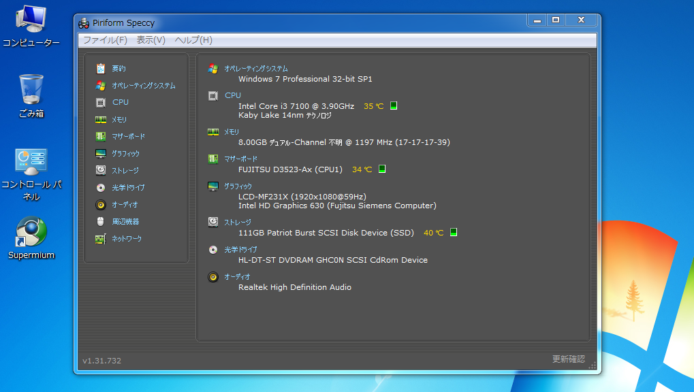This screenshot has width=694, height=392.
Task: Click the Intel HD Graphics 630 text
Action: click(337, 206)
